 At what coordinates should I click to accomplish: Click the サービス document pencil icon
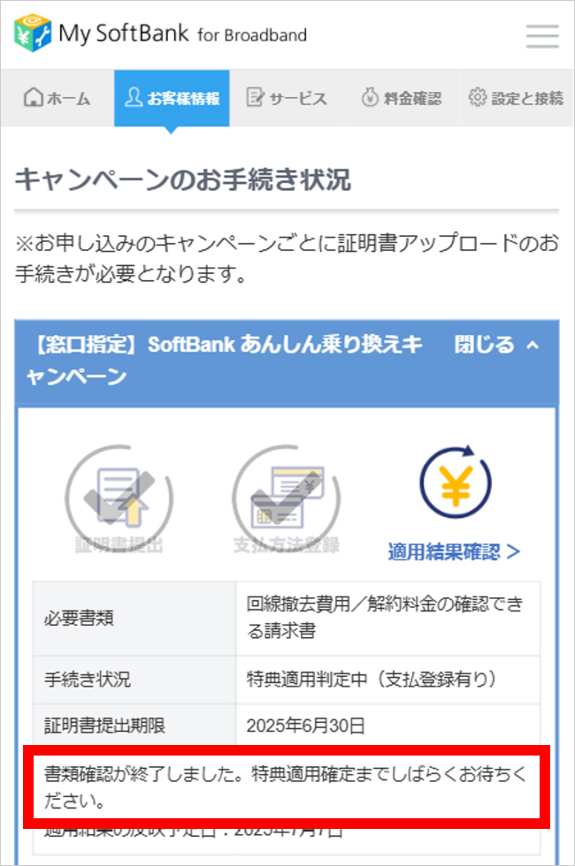point(255,98)
